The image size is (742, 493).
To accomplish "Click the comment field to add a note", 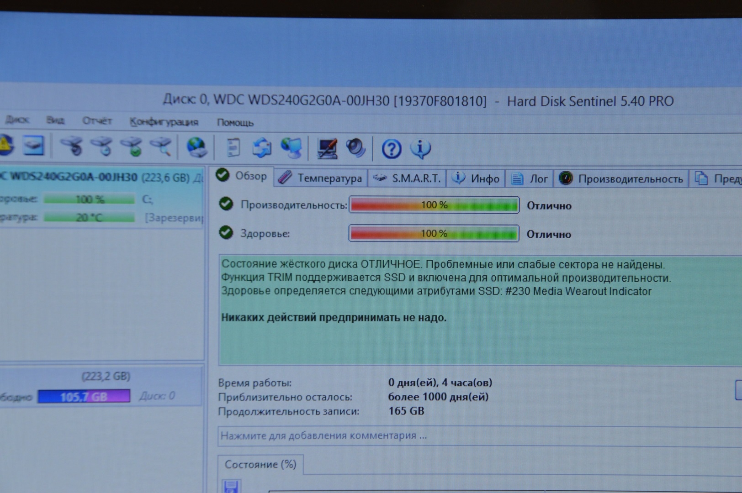I will coord(457,435).
